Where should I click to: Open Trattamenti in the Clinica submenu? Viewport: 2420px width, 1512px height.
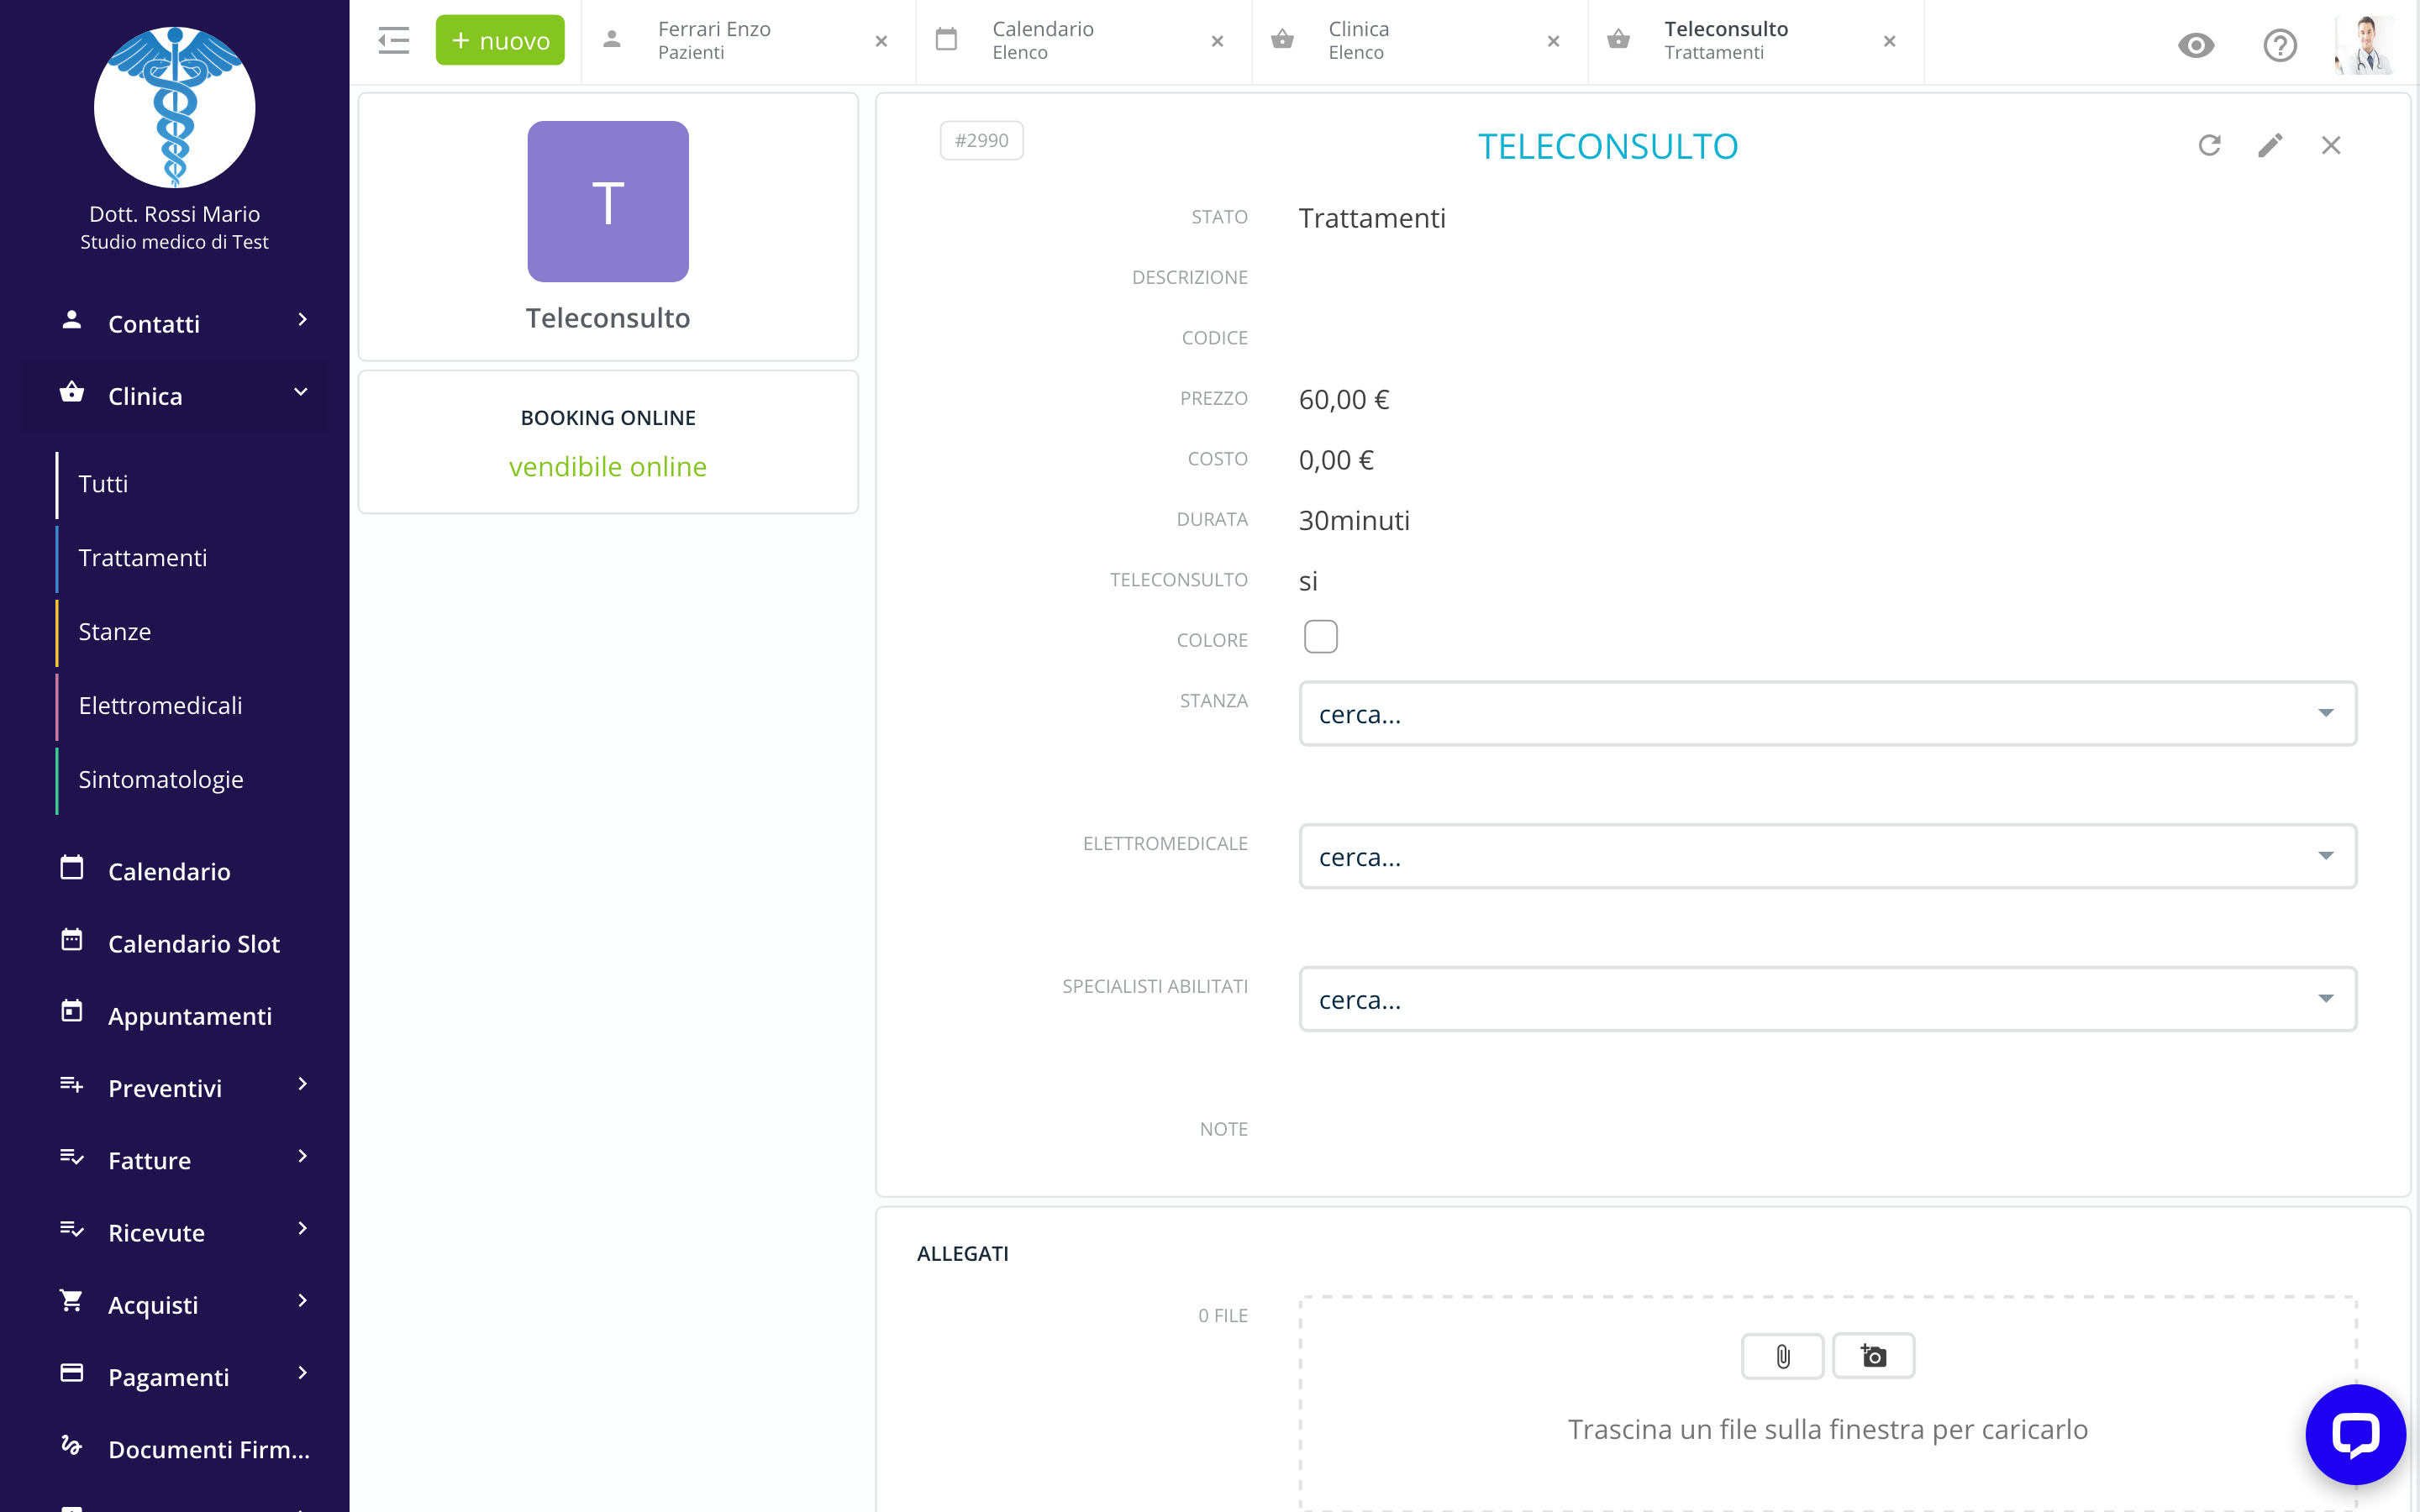point(143,558)
